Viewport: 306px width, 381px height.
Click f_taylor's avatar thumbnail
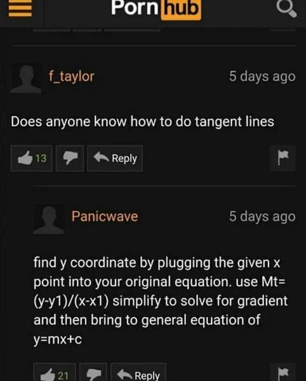pos(26,79)
